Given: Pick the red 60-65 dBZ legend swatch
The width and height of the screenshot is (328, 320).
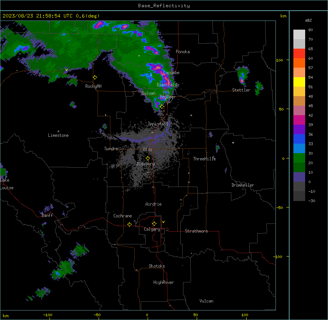Looking at the screenshot, I should [x=299, y=54].
